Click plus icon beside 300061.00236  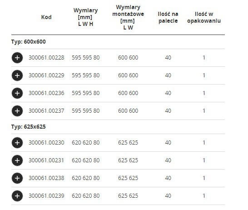pyautogui.click(x=17, y=93)
